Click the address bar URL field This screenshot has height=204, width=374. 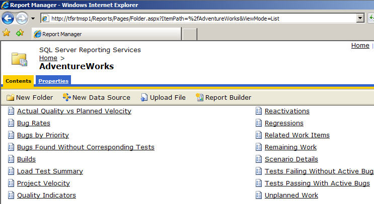point(198,18)
